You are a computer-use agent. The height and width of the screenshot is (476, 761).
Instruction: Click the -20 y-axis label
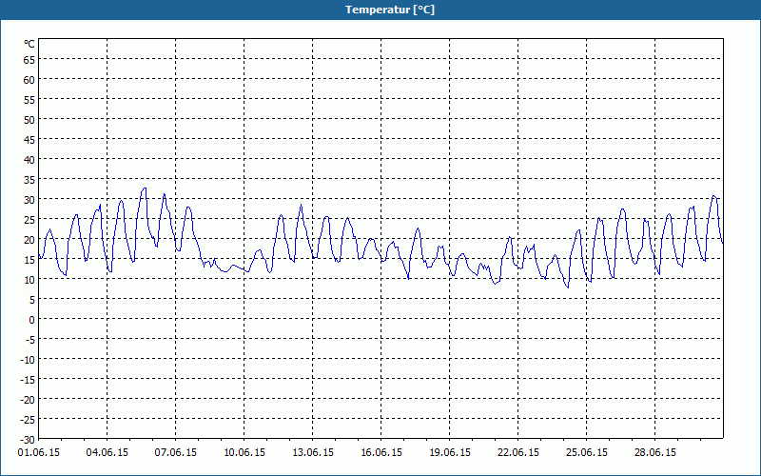[28, 400]
